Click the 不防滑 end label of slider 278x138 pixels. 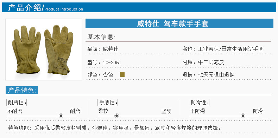pos(197,111)
